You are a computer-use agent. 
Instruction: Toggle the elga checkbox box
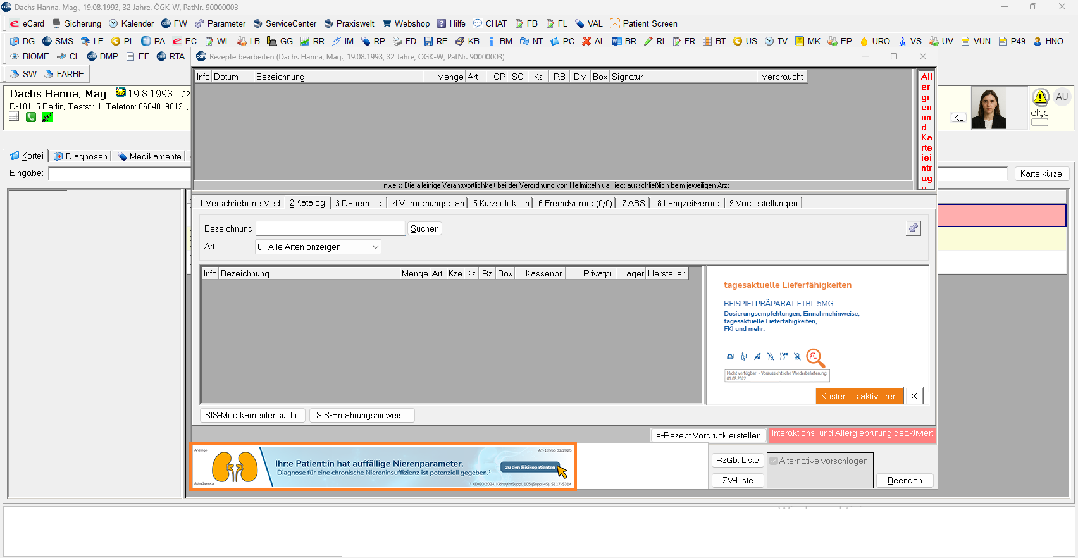pyautogui.click(x=1039, y=123)
